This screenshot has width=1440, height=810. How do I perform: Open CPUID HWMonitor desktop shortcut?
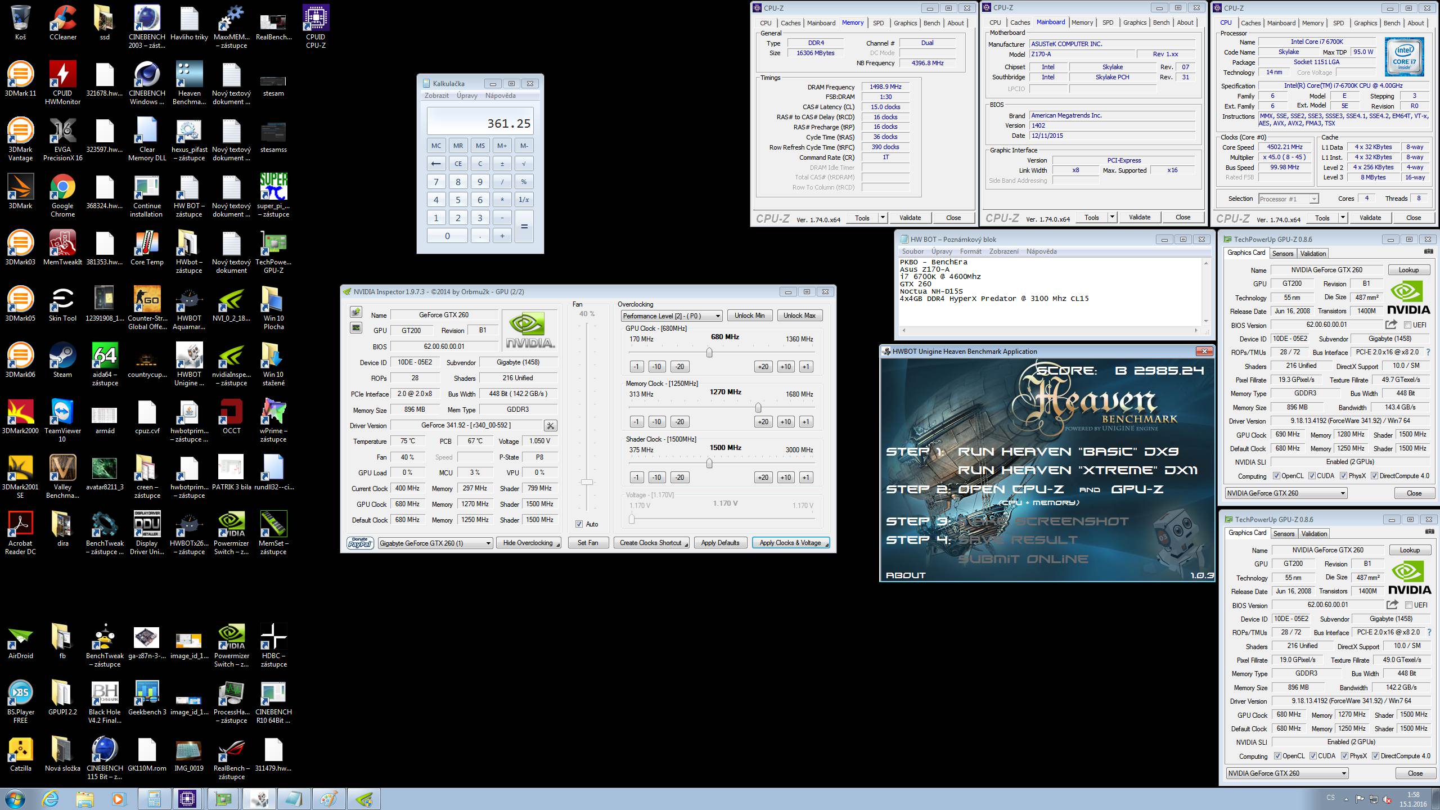tap(62, 83)
